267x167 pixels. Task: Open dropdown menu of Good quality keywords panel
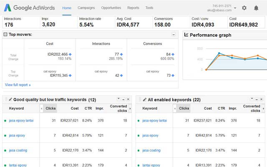pyautogui.click(x=118, y=99)
